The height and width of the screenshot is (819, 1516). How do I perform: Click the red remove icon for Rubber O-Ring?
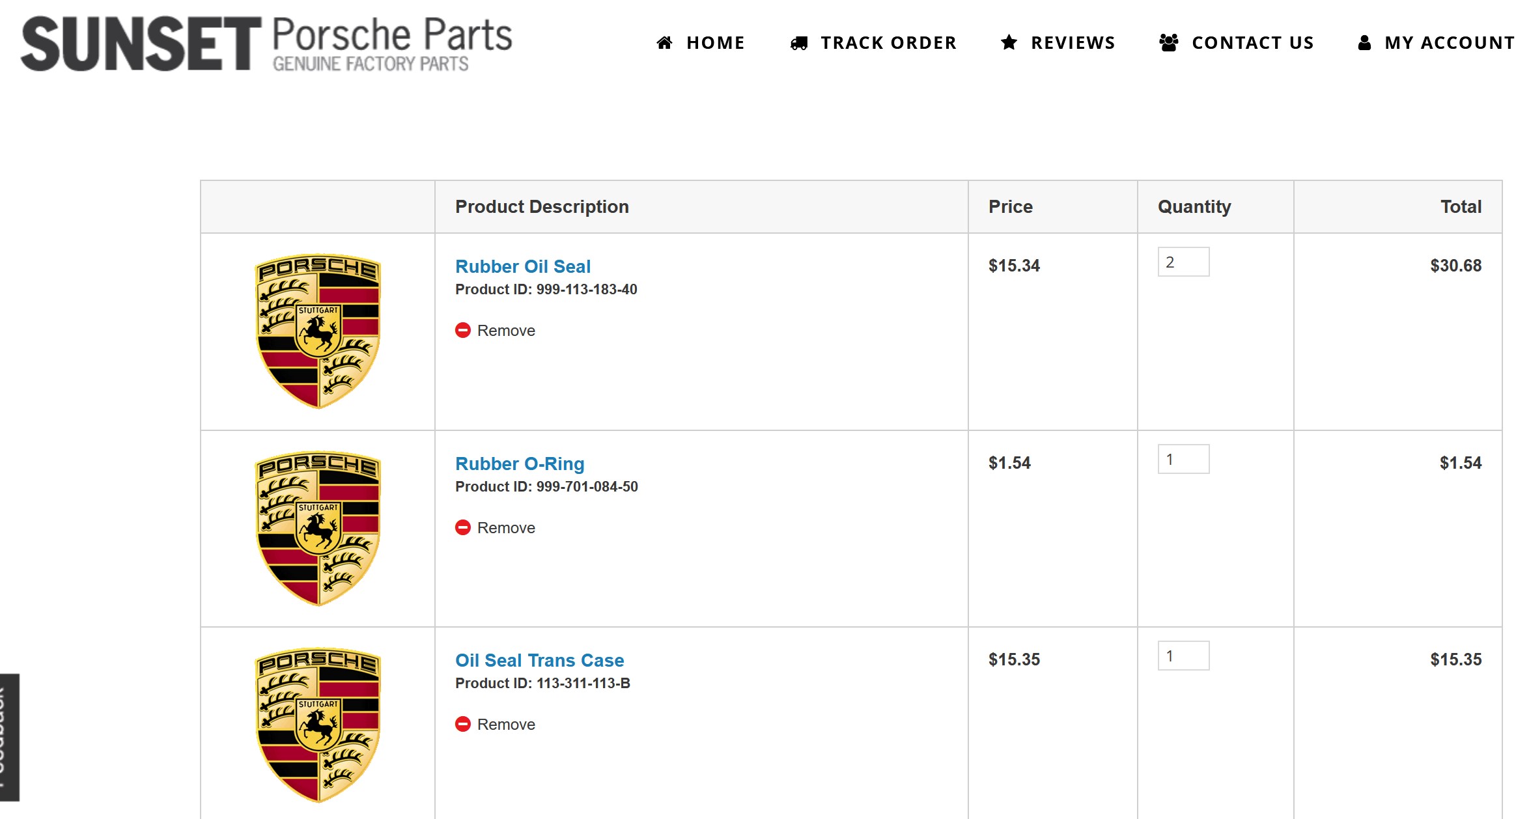pos(462,527)
